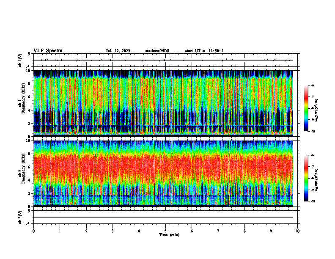
Task: Click the time axis tick label "6"
Action: (192, 231)
